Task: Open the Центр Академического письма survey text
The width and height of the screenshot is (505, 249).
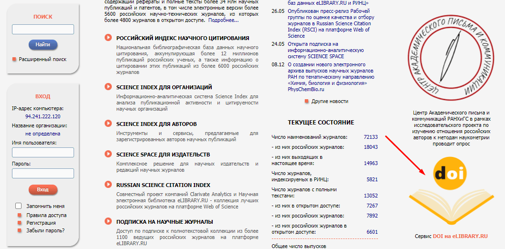Action: click(x=451, y=128)
